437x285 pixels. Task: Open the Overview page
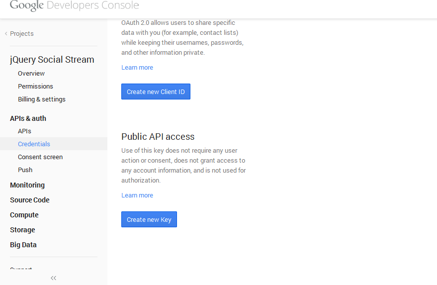click(31, 73)
